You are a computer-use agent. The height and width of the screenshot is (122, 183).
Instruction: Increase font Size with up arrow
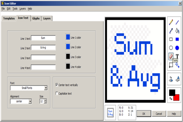(45, 100)
